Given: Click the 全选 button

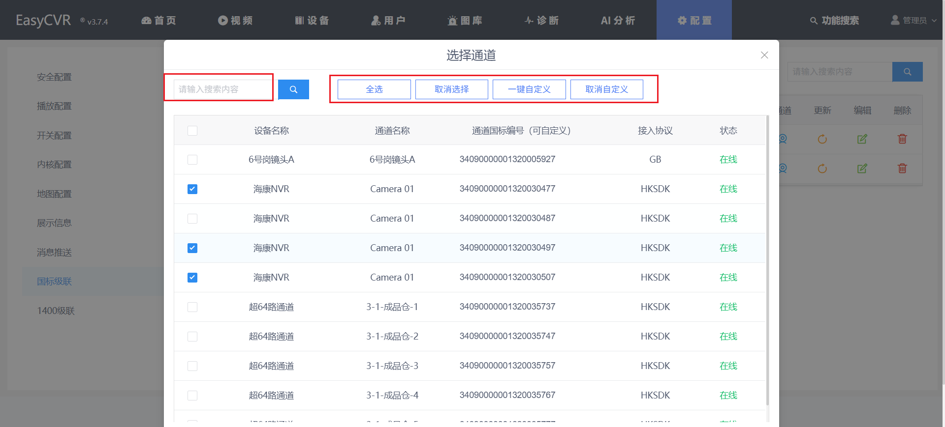Looking at the screenshot, I should (374, 89).
